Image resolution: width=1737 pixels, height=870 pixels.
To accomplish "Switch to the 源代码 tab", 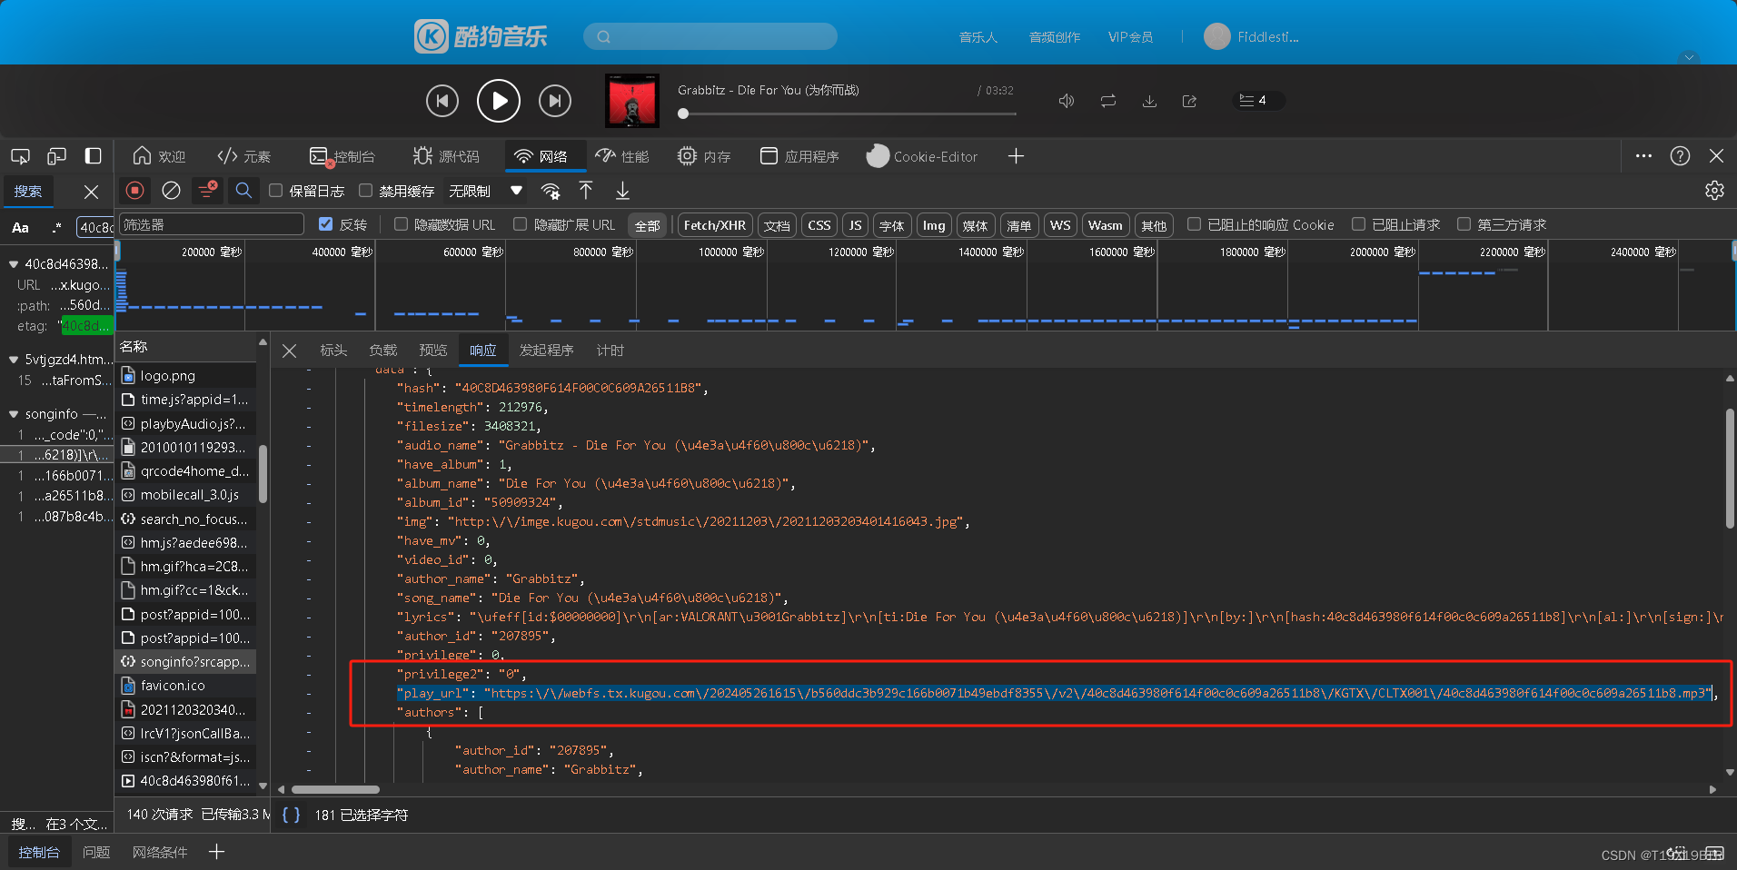I will [446, 156].
